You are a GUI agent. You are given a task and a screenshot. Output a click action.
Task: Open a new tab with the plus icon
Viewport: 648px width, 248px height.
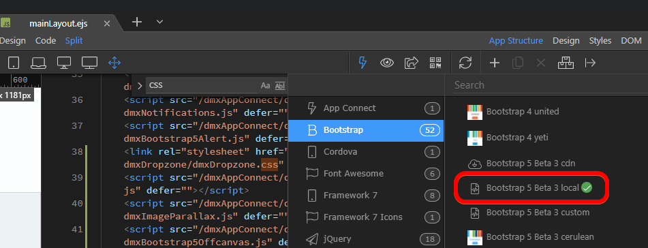tap(137, 22)
